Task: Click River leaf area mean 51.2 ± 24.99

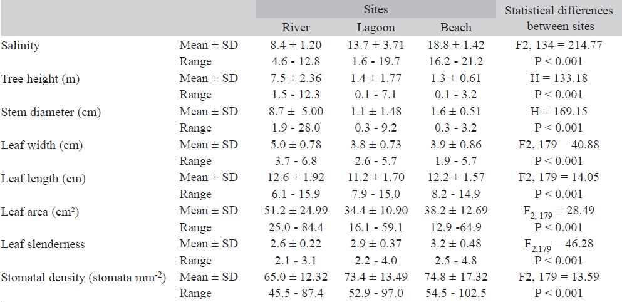Action: (296, 211)
